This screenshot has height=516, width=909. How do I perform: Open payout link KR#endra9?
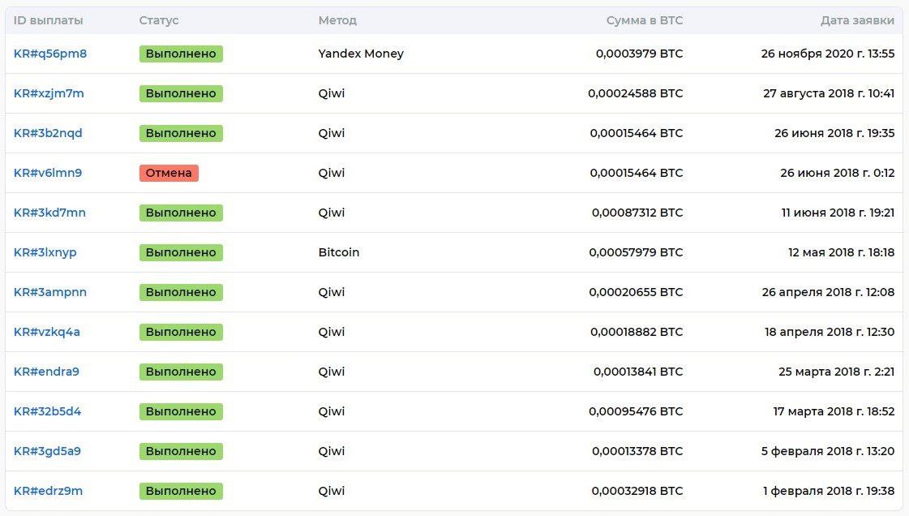coord(46,372)
